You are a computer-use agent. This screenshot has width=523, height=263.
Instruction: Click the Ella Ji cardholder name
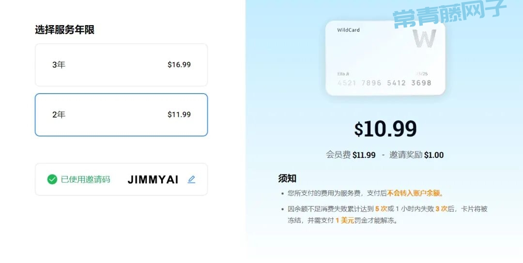pos(343,74)
